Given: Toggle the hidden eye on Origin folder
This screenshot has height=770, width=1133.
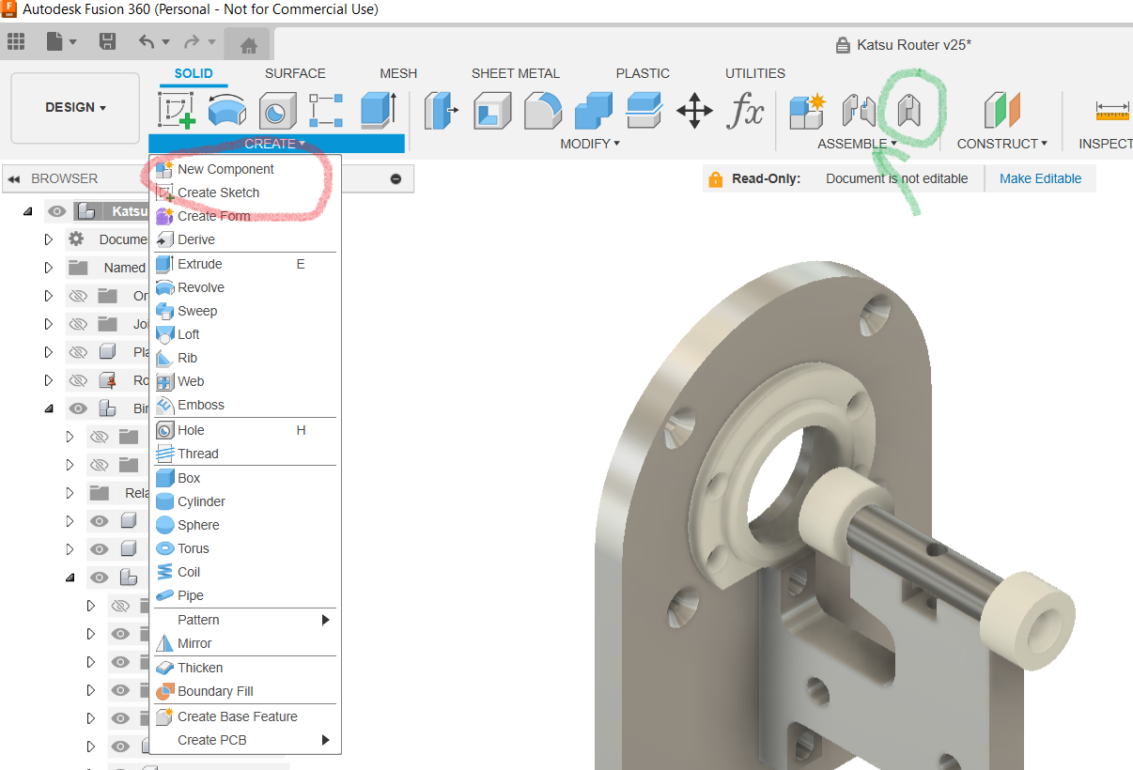Looking at the screenshot, I should pos(78,296).
